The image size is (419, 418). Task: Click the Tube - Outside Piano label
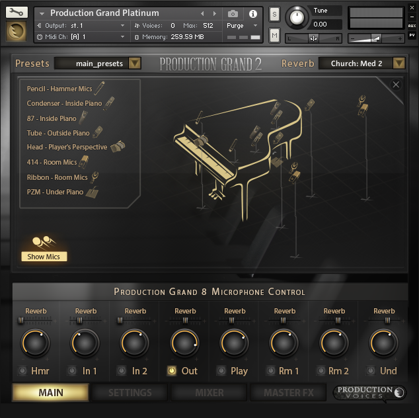[x=58, y=133]
